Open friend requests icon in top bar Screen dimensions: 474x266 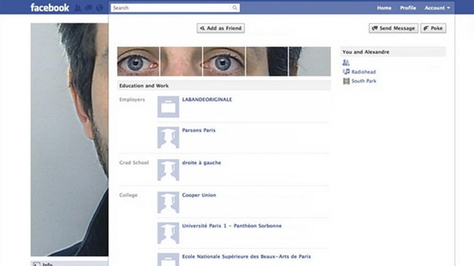pos(78,8)
